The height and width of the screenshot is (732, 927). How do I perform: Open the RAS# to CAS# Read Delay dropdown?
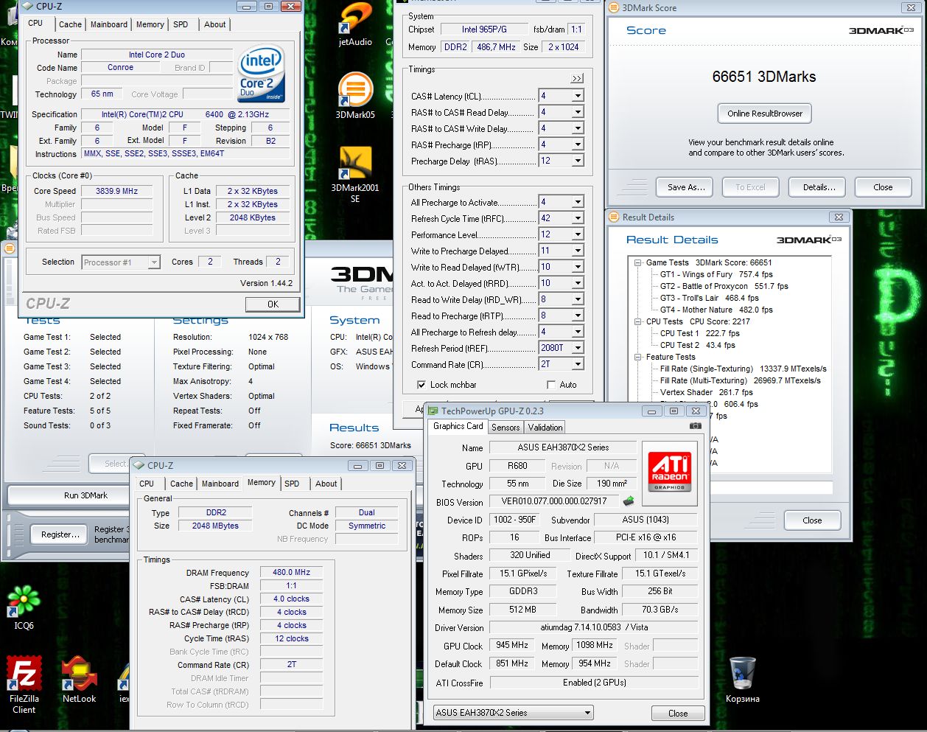[578, 112]
